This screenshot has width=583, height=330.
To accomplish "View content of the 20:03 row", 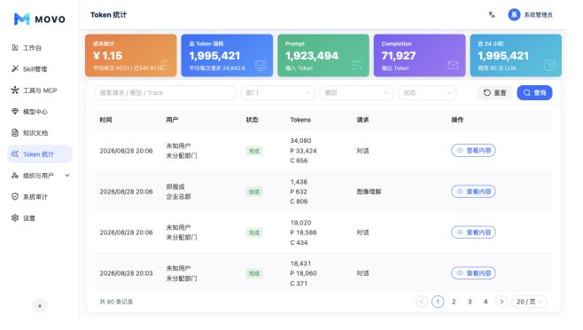I will (473, 273).
